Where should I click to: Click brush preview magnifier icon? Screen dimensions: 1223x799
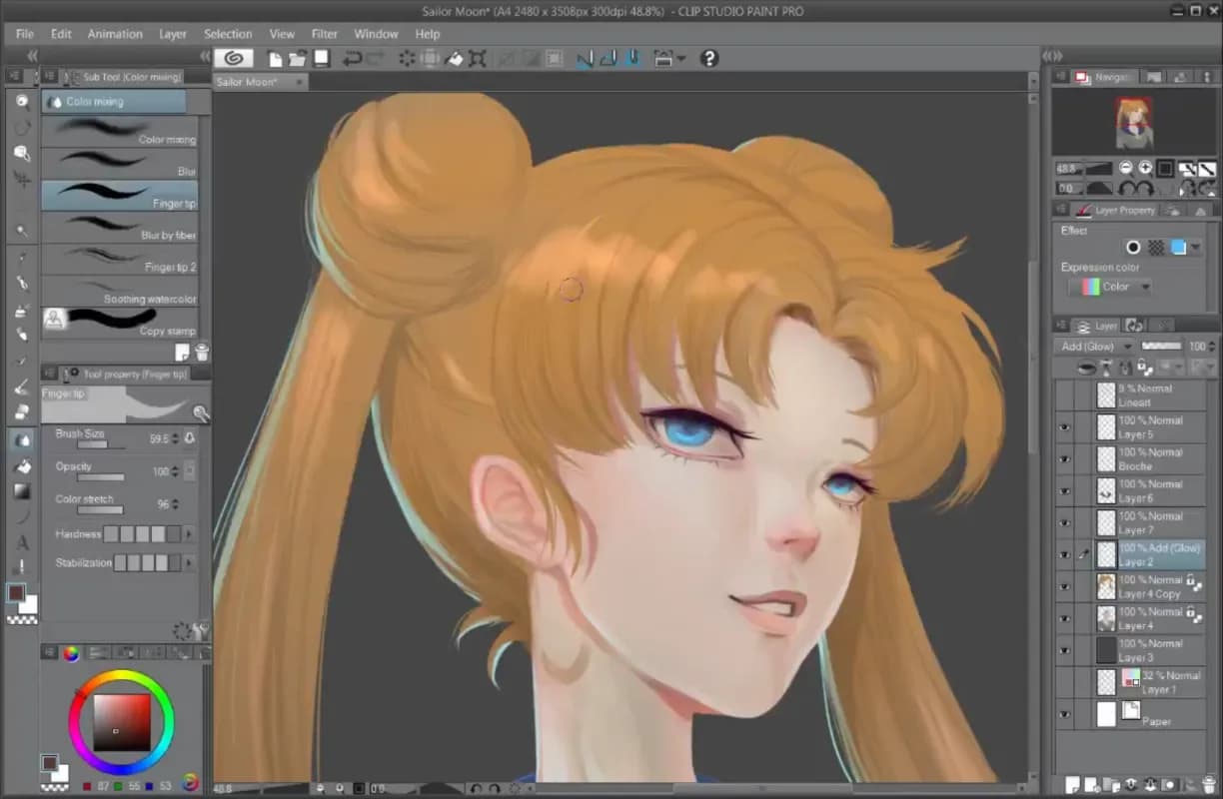coord(201,412)
